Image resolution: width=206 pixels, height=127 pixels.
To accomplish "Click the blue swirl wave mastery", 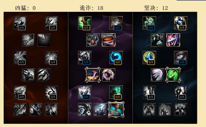I will pos(116,58).
